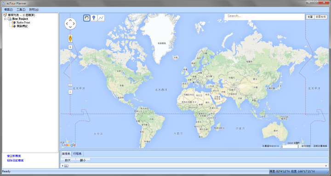The width and height of the screenshot is (331, 176).
Task: Click the status bar resize grip
Action: pos(327,172)
